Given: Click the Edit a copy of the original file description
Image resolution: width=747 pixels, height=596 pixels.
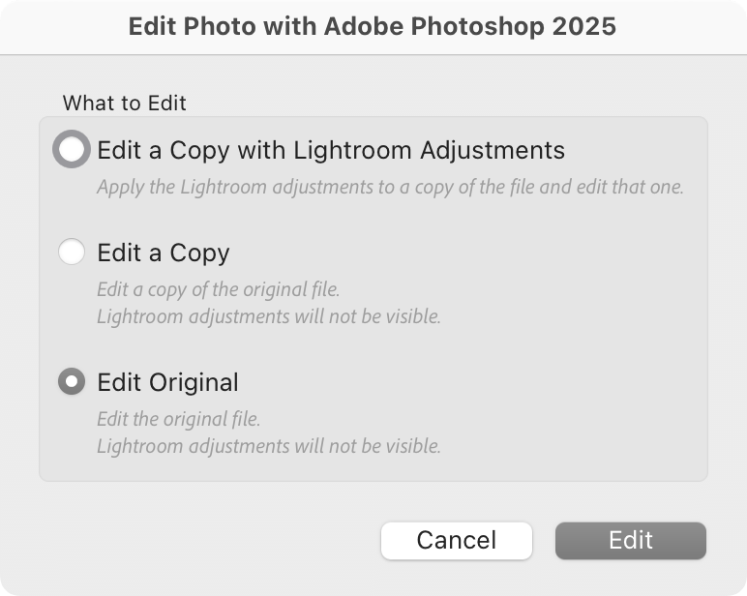Looking at the screenshot, I should coord(218,289).
